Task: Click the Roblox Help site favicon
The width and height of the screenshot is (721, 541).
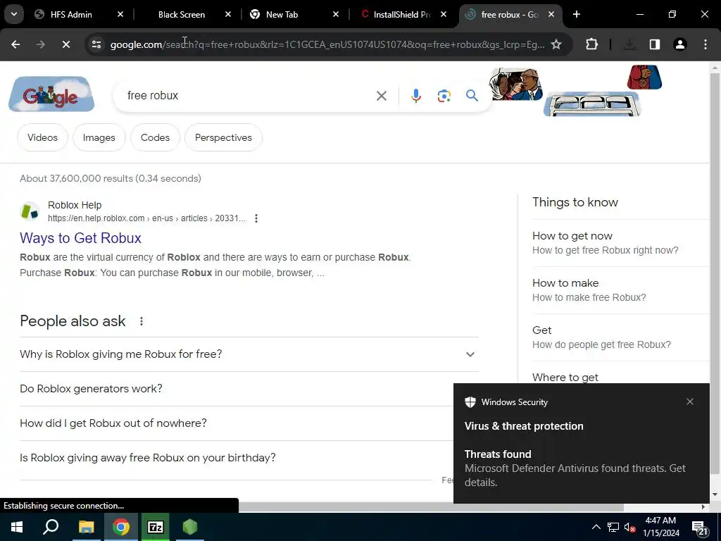Action: tap(30, 211)
